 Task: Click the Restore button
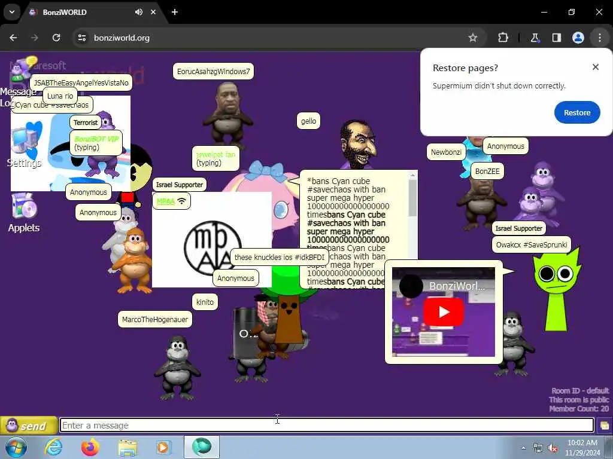[x=577, y=112]
